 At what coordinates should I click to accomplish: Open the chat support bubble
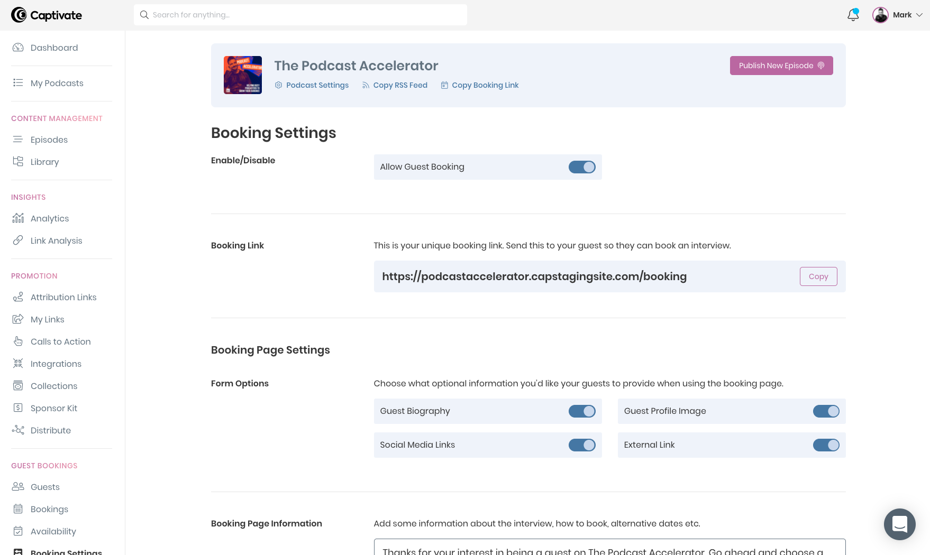coord(900,524)
